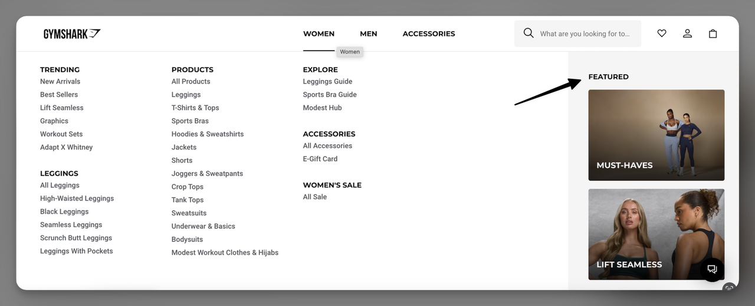This screenshot has width=755, height=306.
Task: Open Jackets link
Action: [x=184, y=147]
